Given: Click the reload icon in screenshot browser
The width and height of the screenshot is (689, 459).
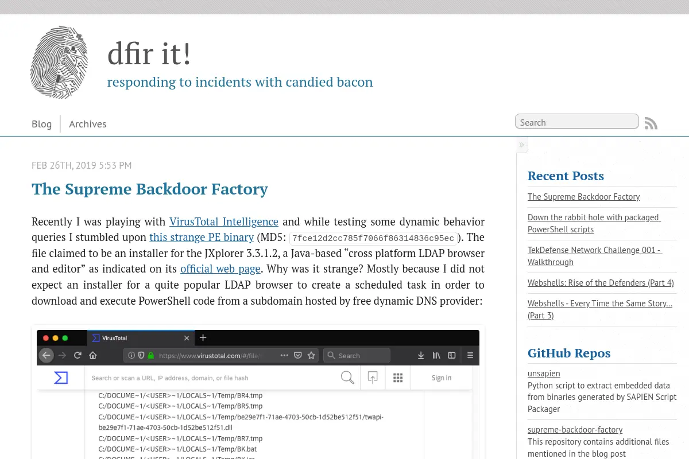Looking at the screenshot, I should 78,355.
